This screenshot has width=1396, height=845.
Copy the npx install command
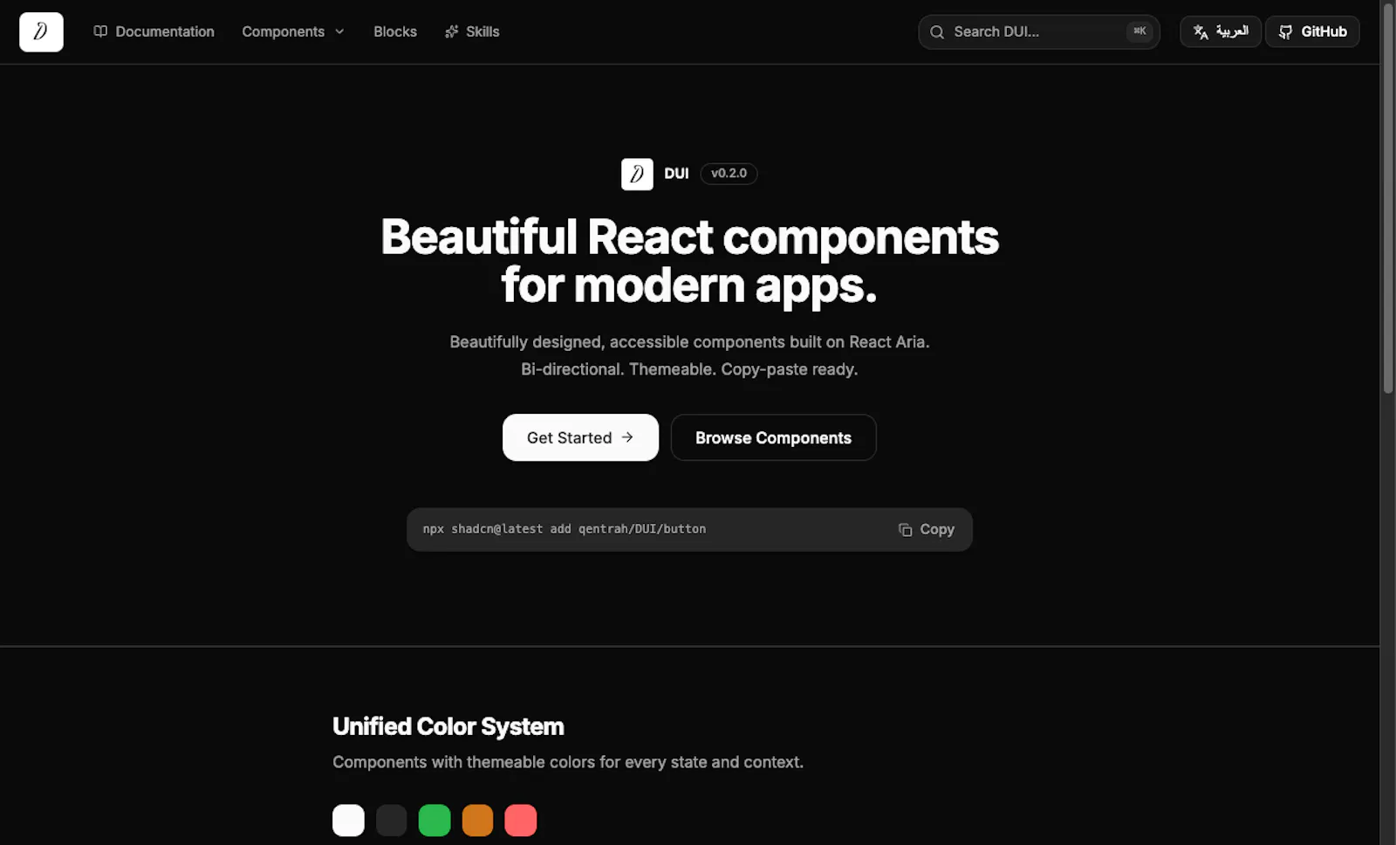927,529
